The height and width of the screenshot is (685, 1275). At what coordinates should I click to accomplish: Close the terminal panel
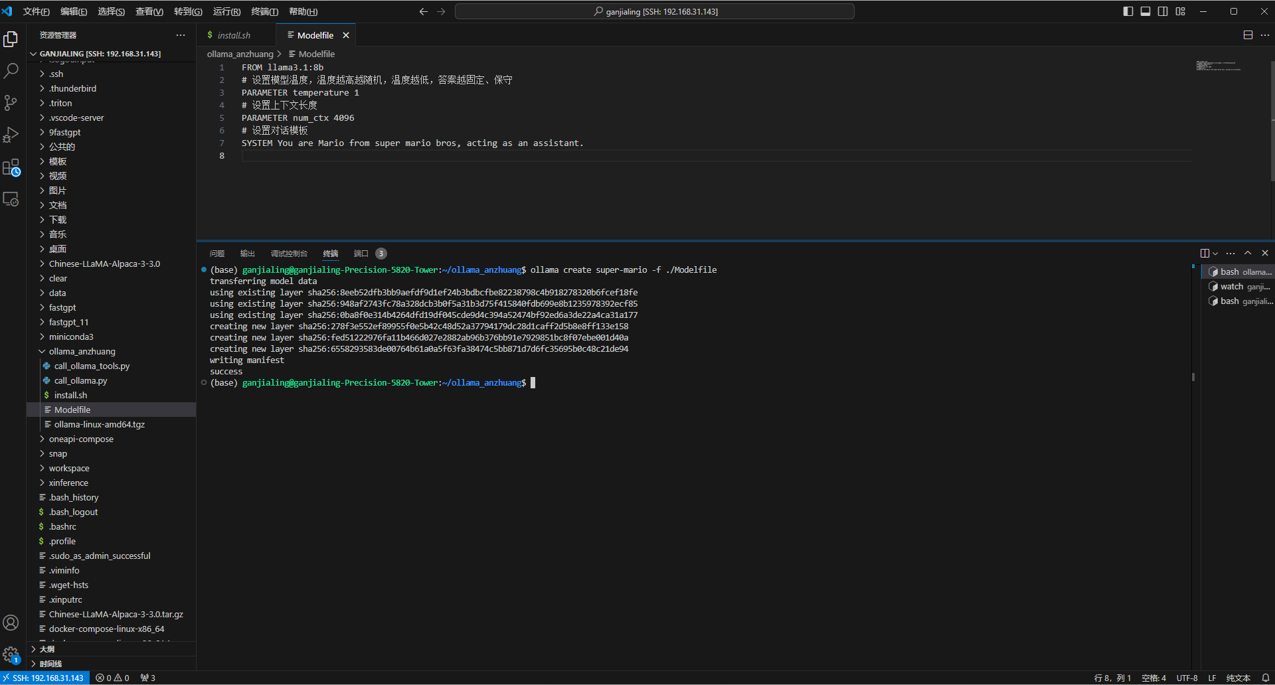click(x=1265, y=253)
